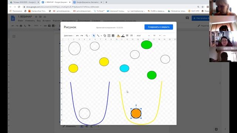Select the Text box tool

109,35
